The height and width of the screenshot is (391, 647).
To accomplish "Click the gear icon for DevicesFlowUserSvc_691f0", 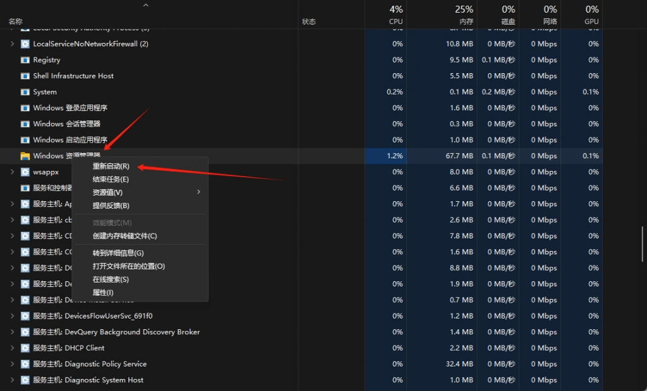I will pos(25,316).
